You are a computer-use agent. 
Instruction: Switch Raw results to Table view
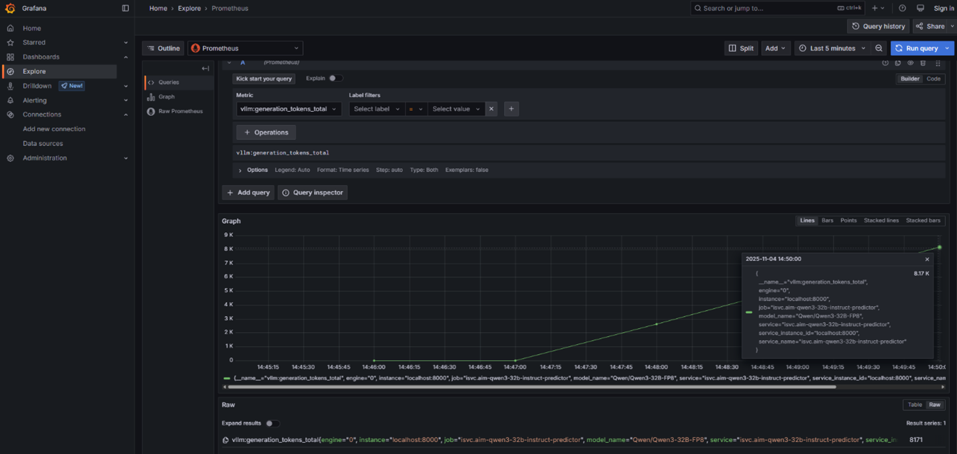click(914, 404)
